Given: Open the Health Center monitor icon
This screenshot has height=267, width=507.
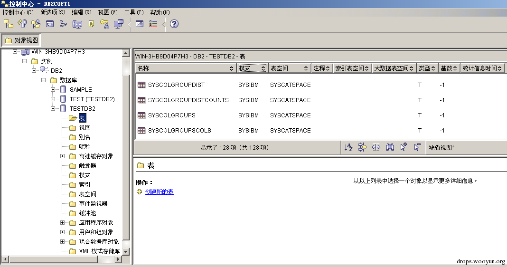Looking at the screenshot, I should click(77, 24).
